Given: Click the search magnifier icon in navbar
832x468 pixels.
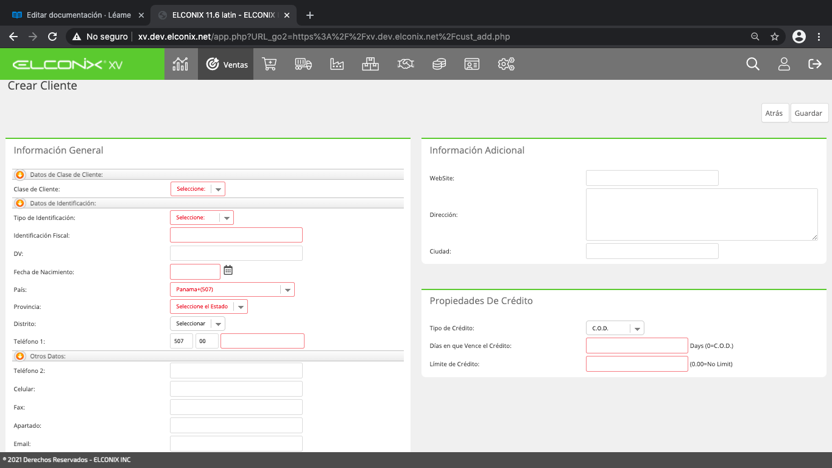Looking at the screenshot, I should click(753, 64).
